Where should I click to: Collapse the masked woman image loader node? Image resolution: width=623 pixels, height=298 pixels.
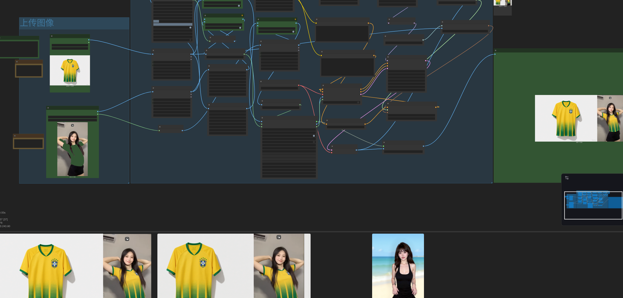tap(48, 108)
